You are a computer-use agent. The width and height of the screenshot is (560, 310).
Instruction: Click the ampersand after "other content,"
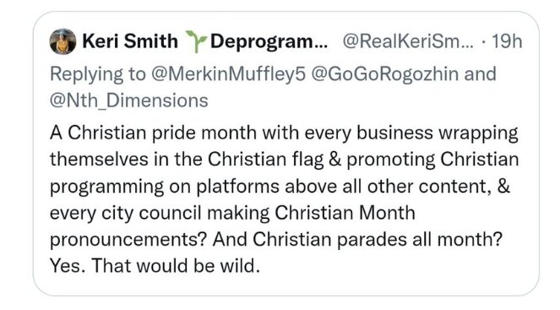click(503, 186)
